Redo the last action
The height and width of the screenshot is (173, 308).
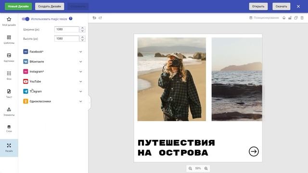click(x=100, y=18)
